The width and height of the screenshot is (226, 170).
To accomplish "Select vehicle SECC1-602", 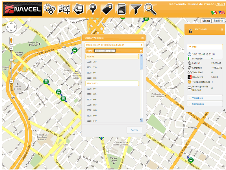I will pyautogui.click(x=112, y=78).
